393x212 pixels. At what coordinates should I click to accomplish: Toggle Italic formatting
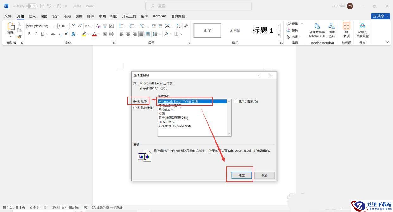coord(36,34)
